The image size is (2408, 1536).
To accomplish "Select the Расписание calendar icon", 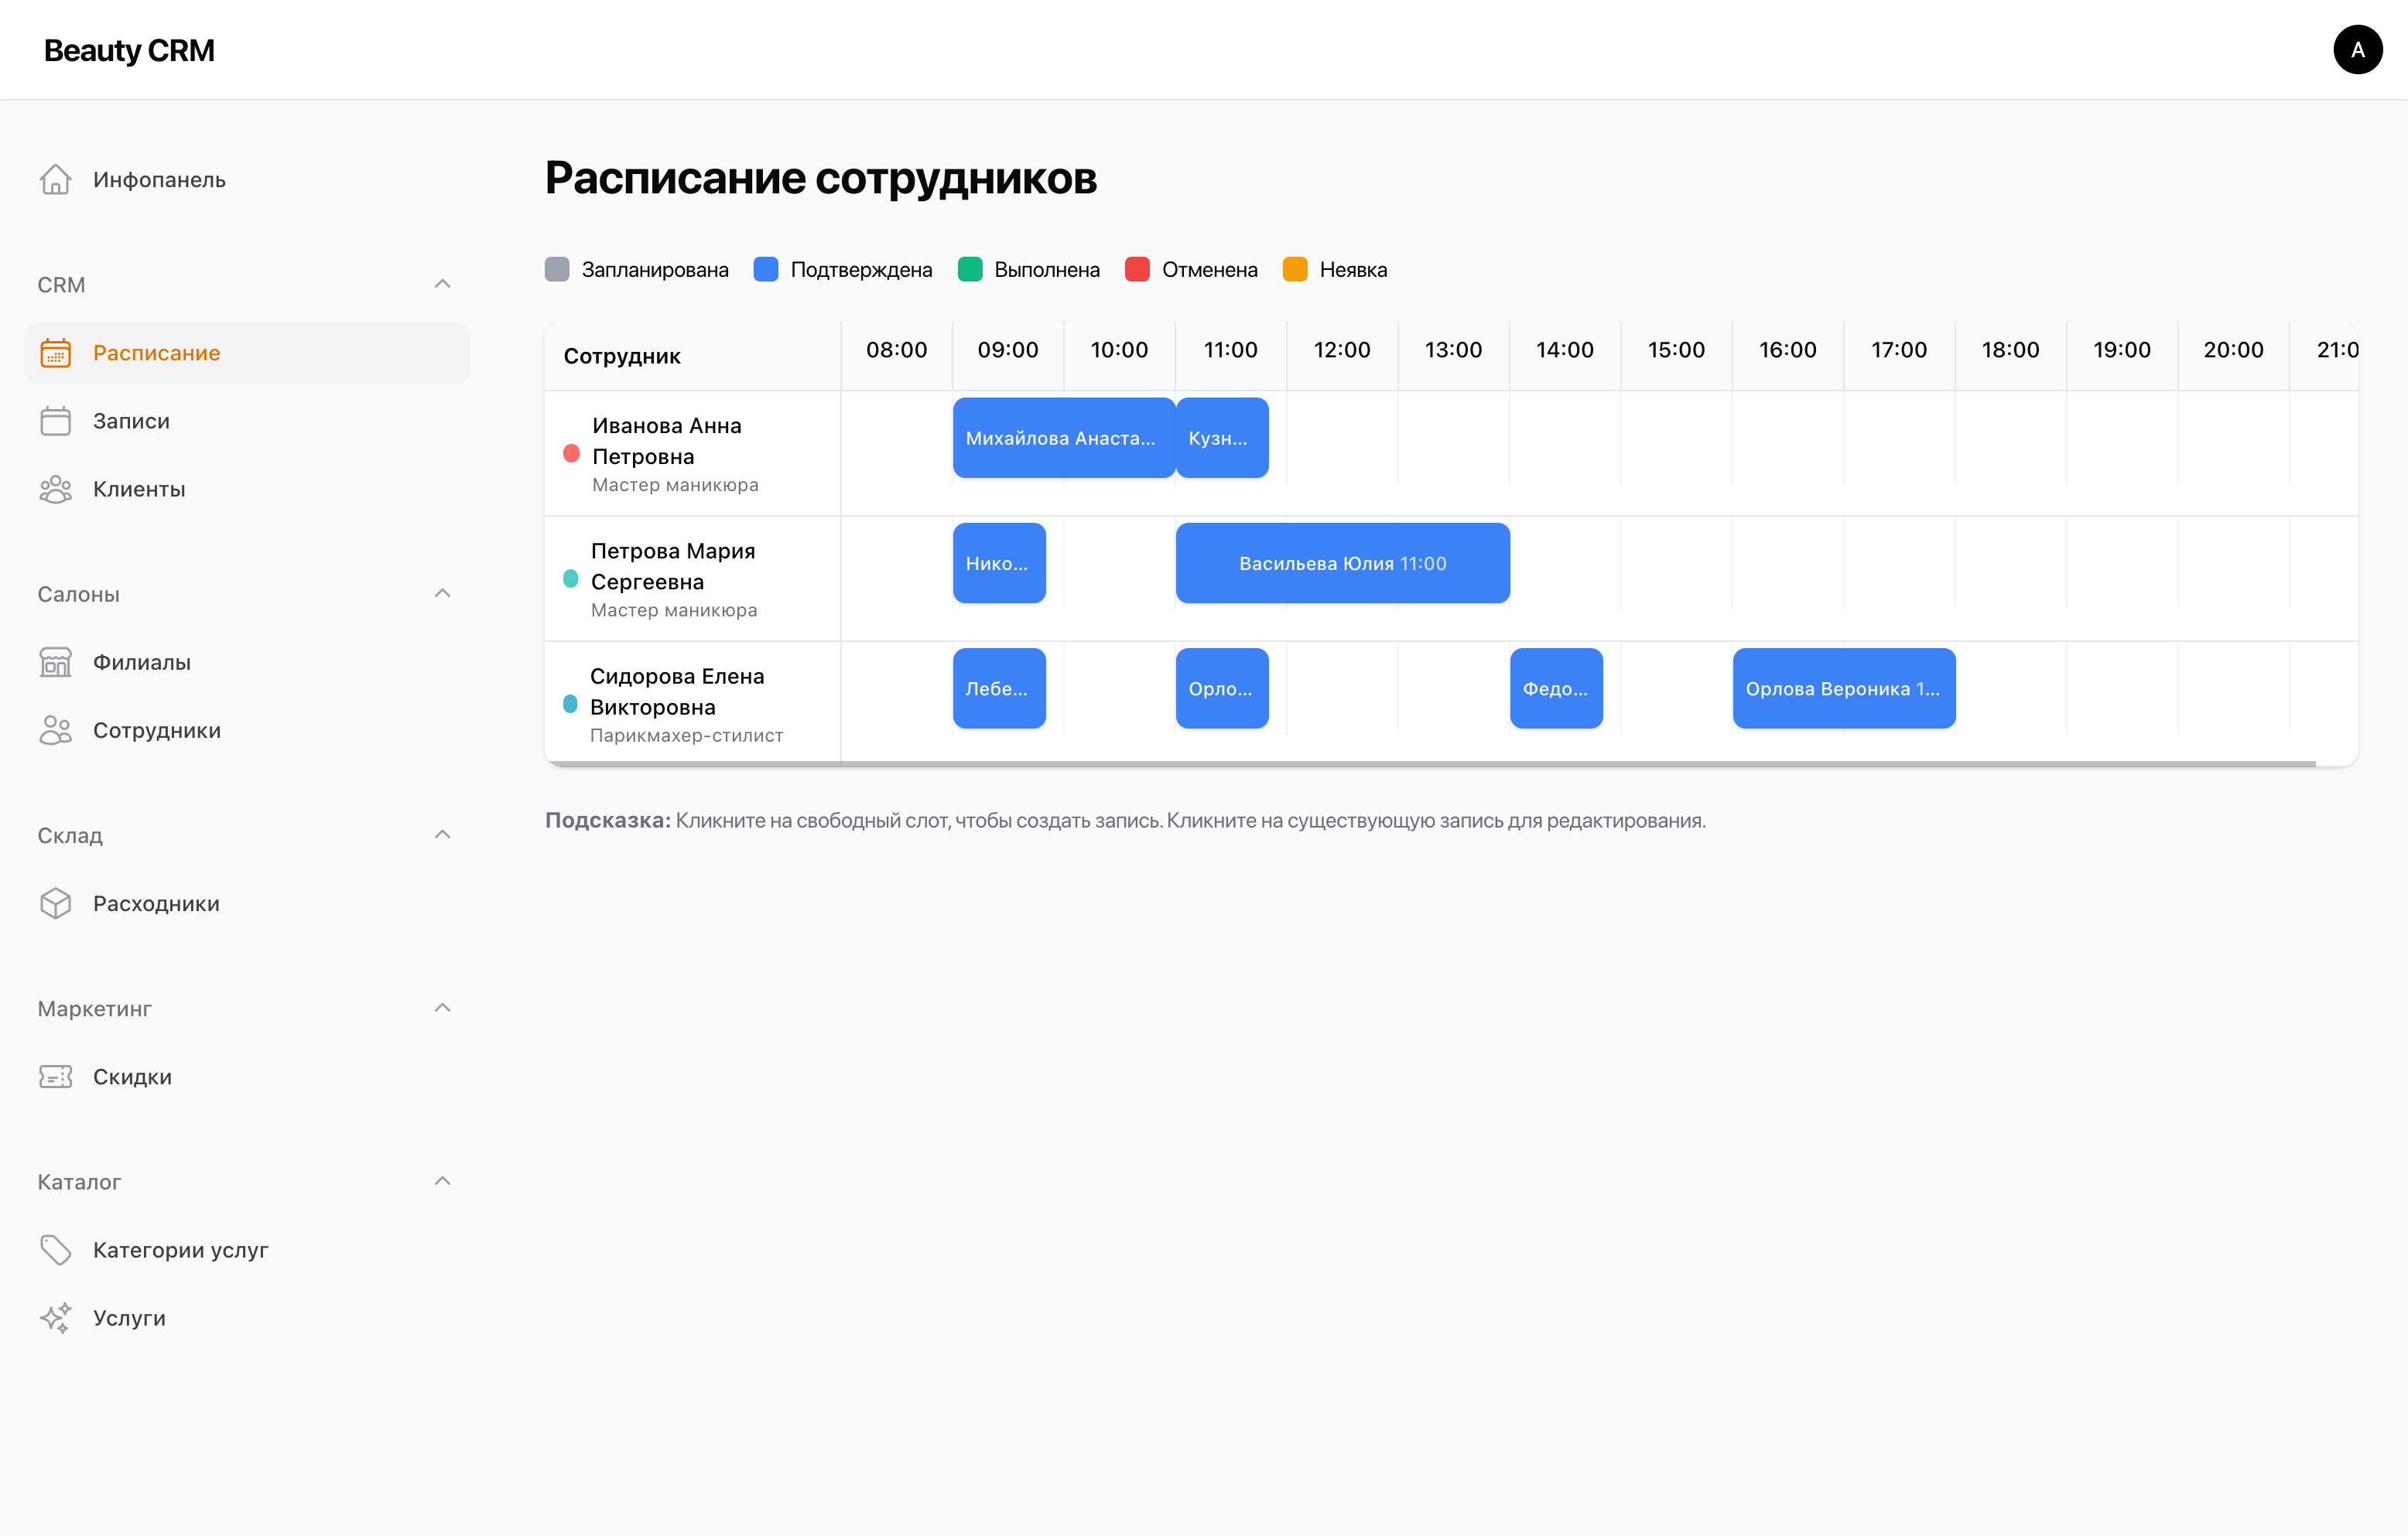I will coord(56,353).
